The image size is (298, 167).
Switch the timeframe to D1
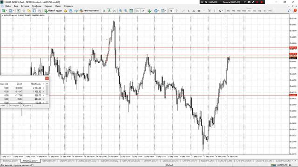[x=260, y=11]
